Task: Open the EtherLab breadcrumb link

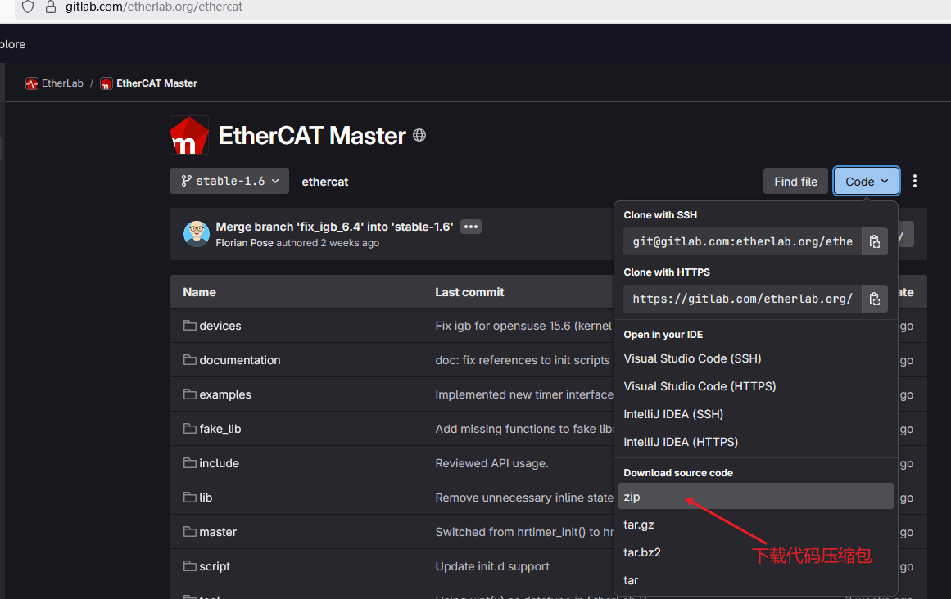Action: point(62,83)
